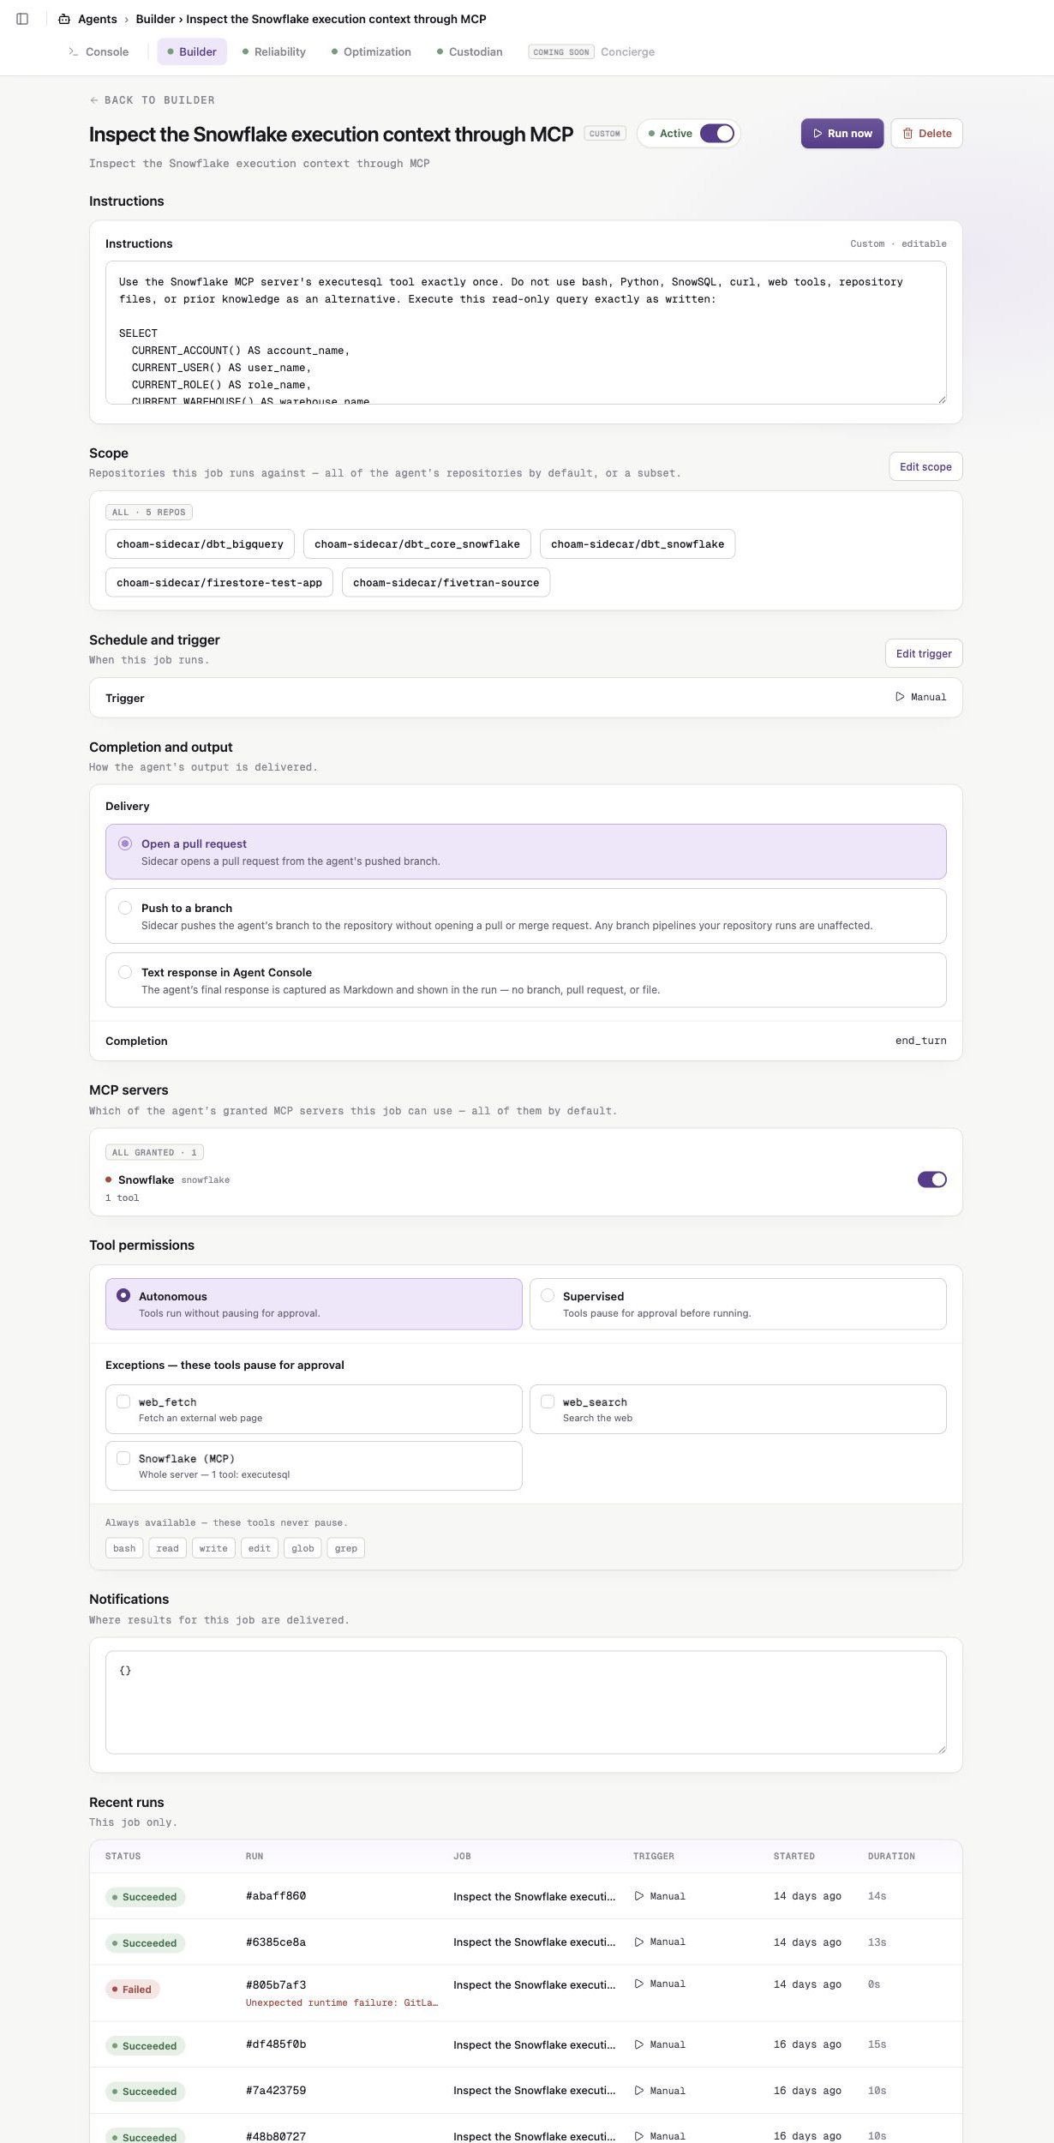The height and width of the screenshot is (2143, 1054).
Task: Click the DURATION column header
Action: tap(891, 1856)
